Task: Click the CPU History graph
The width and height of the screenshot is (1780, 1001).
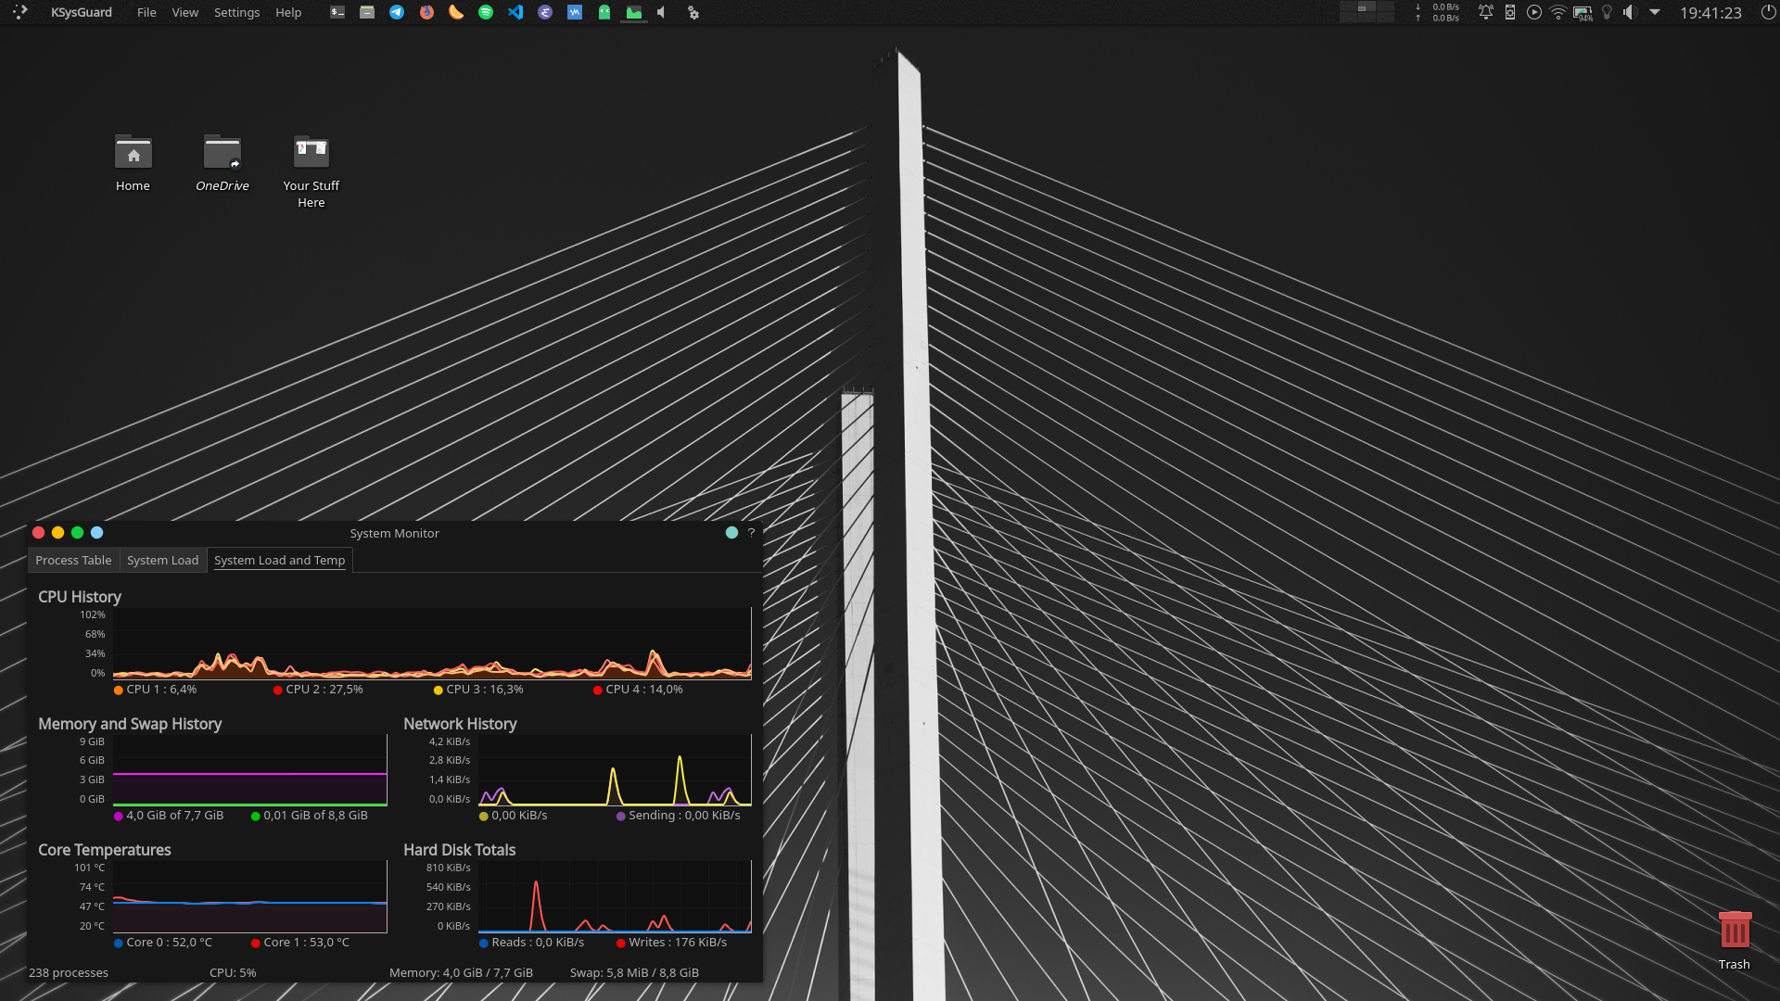Action: 432,643
